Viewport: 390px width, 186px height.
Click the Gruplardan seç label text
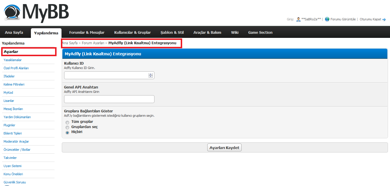coord(85,127)
